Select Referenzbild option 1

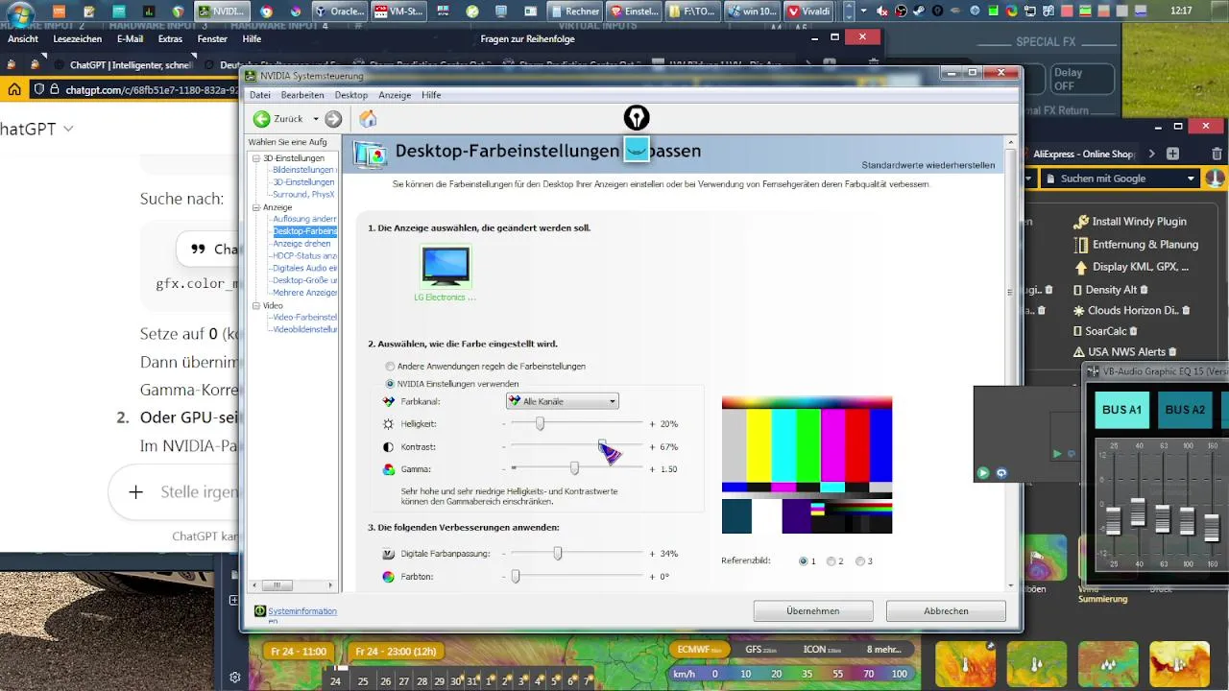coord(804,561)
